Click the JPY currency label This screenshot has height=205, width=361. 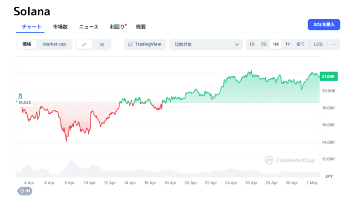(329, 176)
